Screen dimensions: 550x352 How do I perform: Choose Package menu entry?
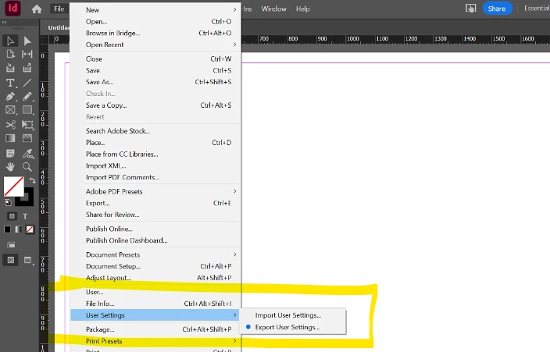(155, 329)
